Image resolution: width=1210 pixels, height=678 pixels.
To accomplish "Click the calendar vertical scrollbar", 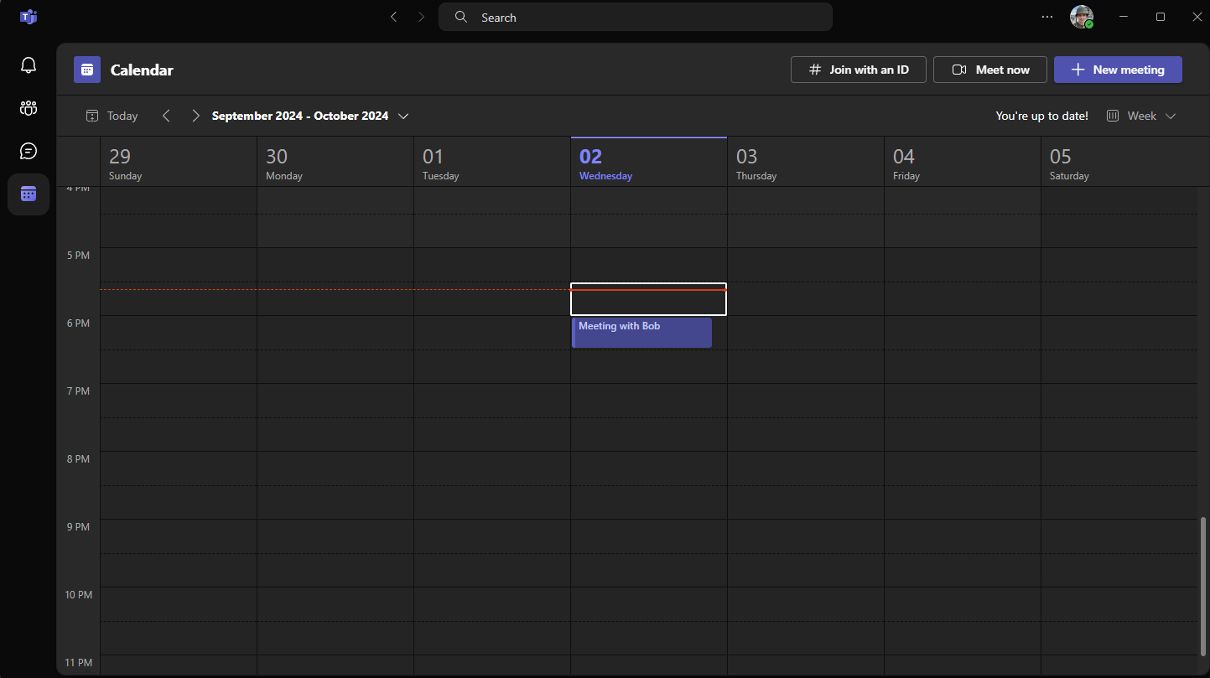I will [1203, 585].
